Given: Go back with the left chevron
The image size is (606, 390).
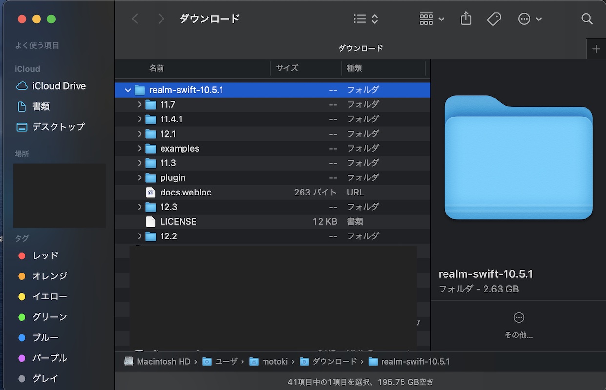Looking at the screenshot, I should pyautogui.click(x=135, y=19).
